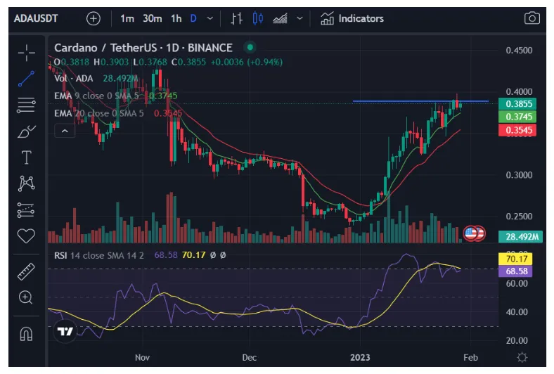Click the +0.0036 (+0.94%) change value

click(247, 62)
